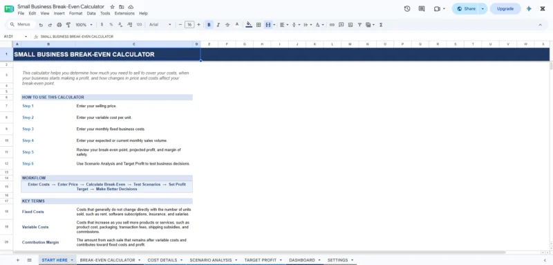Switch to SCENARIO ANALYSIS sheet tab
The width and height of the screenshot is (553, 265).
tap(211, 260)
